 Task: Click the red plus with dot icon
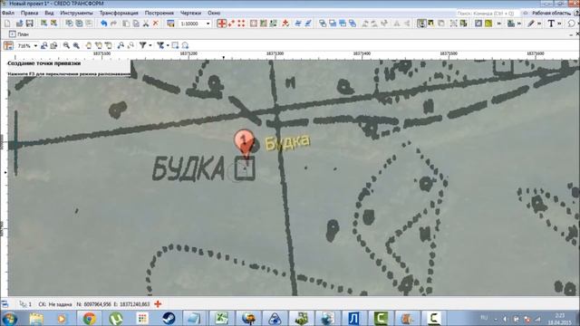point(232,24)
